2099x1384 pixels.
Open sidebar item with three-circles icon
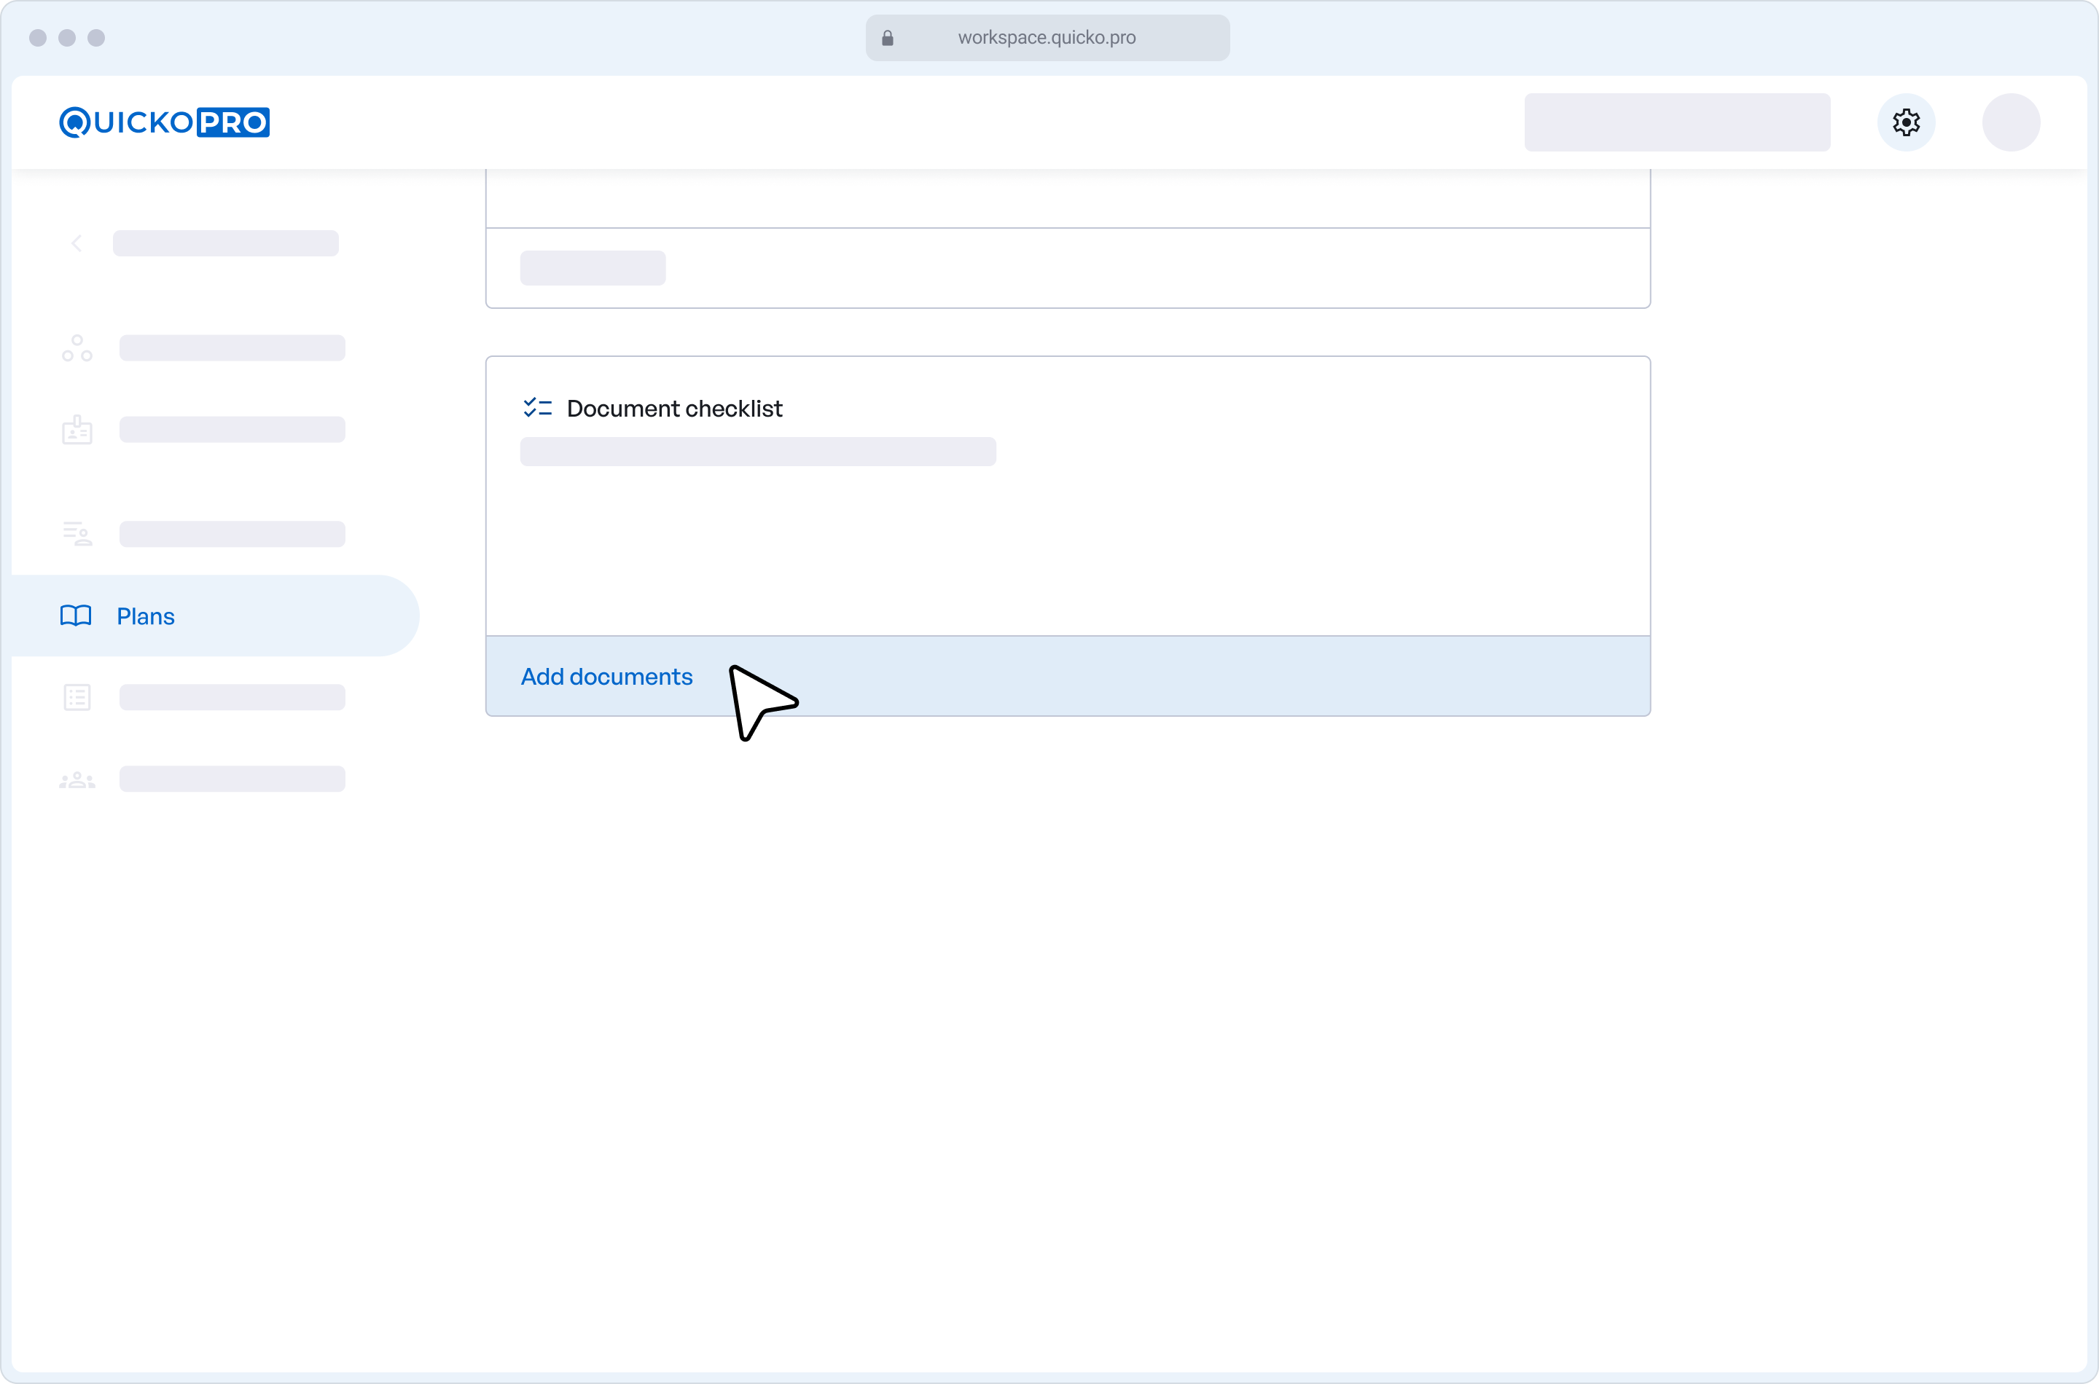tap(77, 347)
